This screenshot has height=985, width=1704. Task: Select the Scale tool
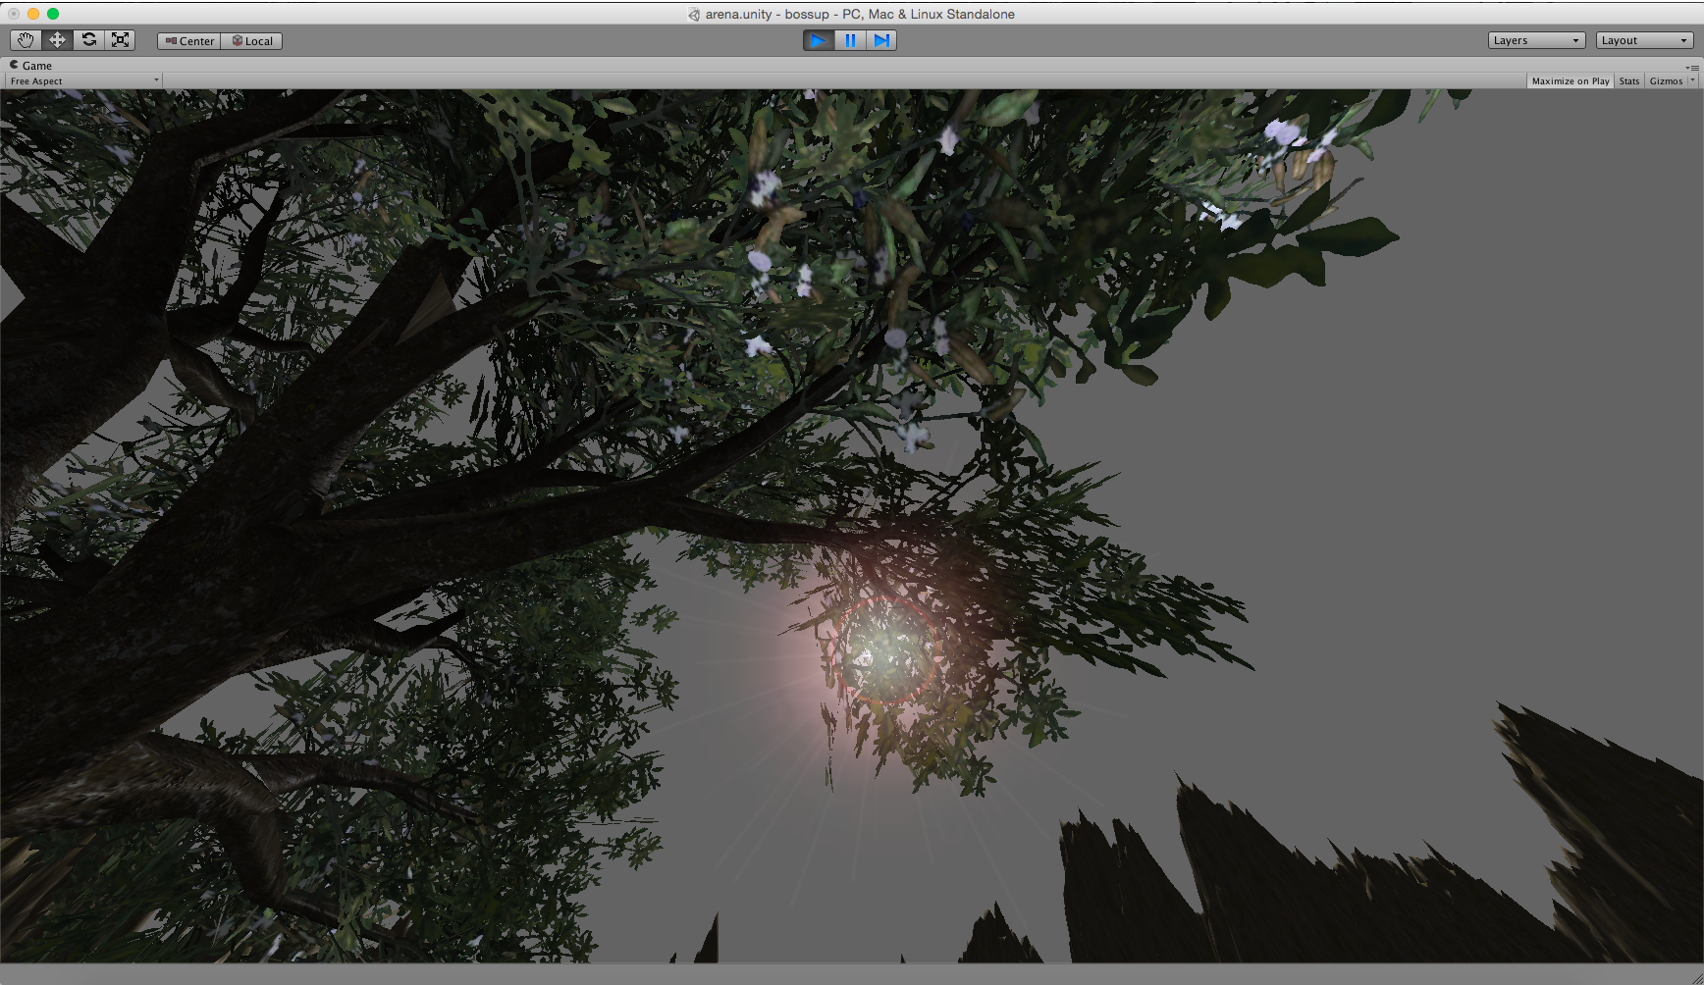(120, 40)
